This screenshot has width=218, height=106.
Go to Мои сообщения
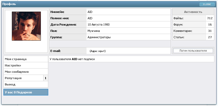coord(26,72)
